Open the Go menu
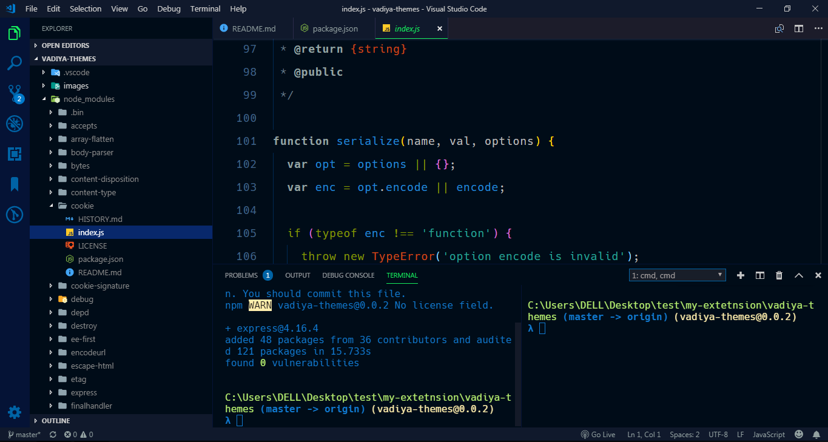The height and width of the screenshot is (442, 828). pyautogui.click(x=143, y=9)
